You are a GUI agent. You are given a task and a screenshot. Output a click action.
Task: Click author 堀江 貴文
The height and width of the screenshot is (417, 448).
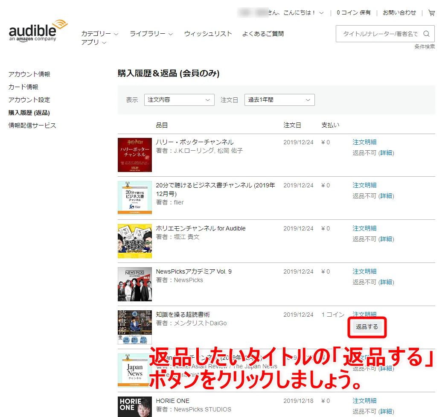pos(186,237)
